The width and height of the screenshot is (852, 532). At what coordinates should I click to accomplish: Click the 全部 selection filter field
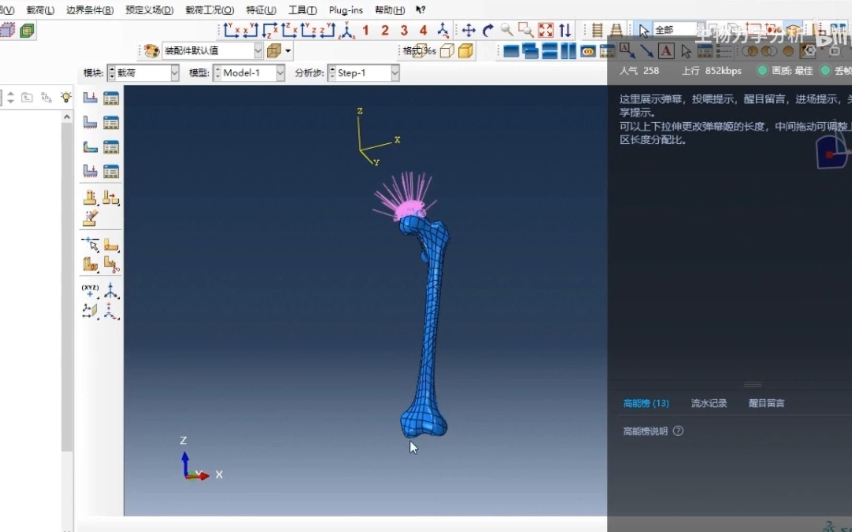pos(674,29)
